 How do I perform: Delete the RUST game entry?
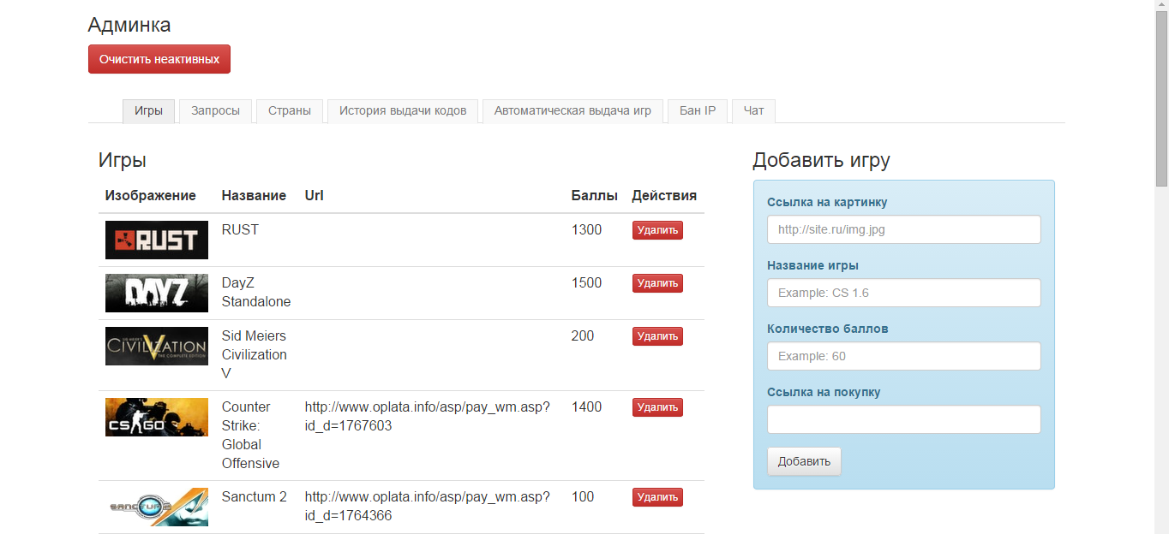[x=657, y=230]
